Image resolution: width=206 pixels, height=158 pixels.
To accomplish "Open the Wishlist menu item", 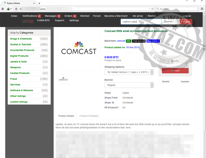I will [x=85, y=16].
